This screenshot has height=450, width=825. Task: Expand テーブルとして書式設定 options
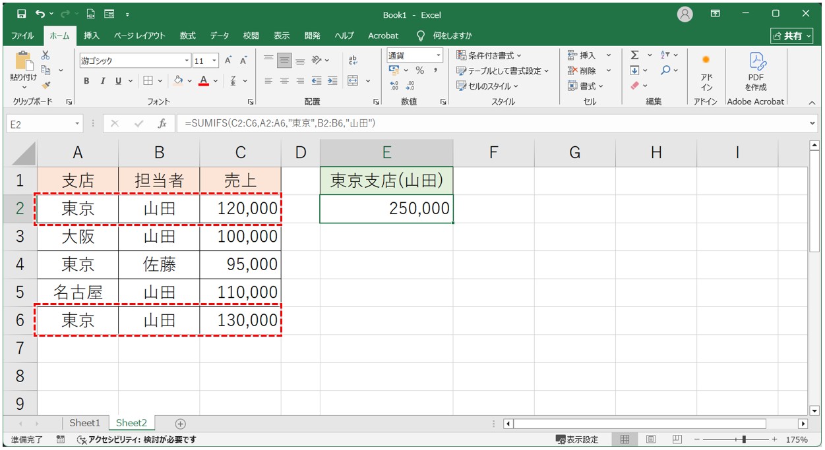point(503,70)
